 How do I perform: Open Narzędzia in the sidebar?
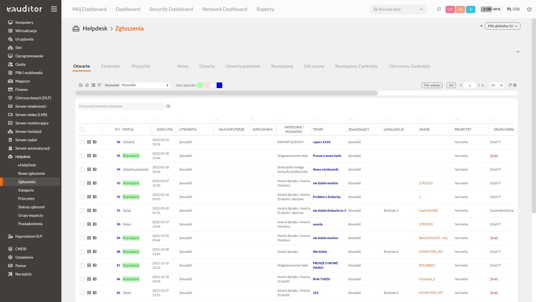click(23, 274)
